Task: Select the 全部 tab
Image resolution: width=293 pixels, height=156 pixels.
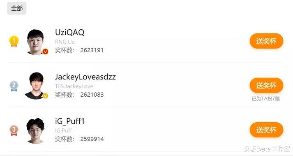Action: click(17, 8)
